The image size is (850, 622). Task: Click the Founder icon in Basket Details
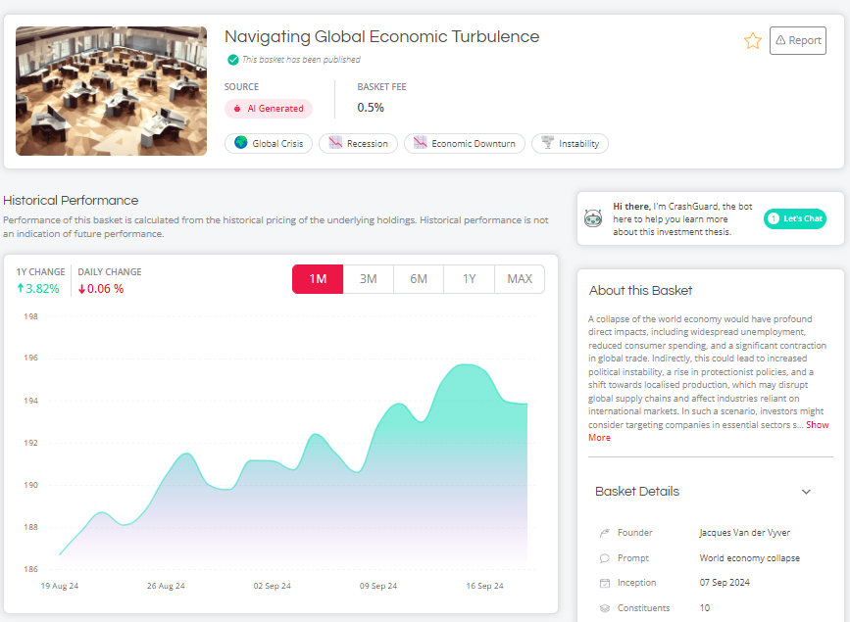[x=603, y=533]
